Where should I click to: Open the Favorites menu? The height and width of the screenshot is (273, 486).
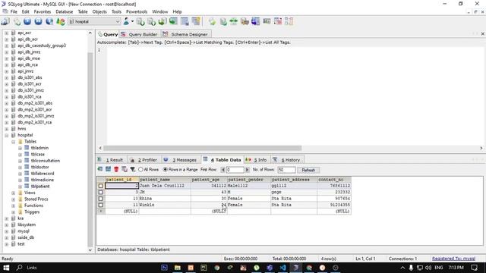[x=43, y=11]
